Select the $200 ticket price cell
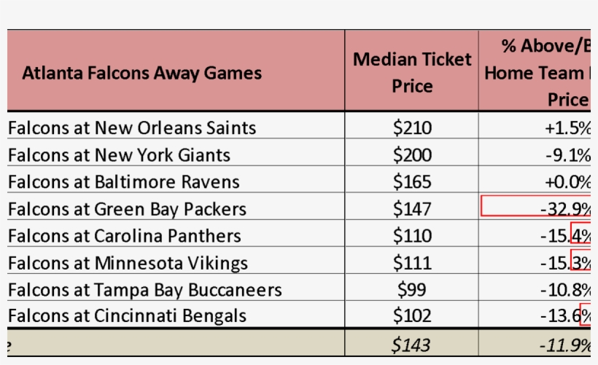598x365 pixels. click(x=412, y=155)
